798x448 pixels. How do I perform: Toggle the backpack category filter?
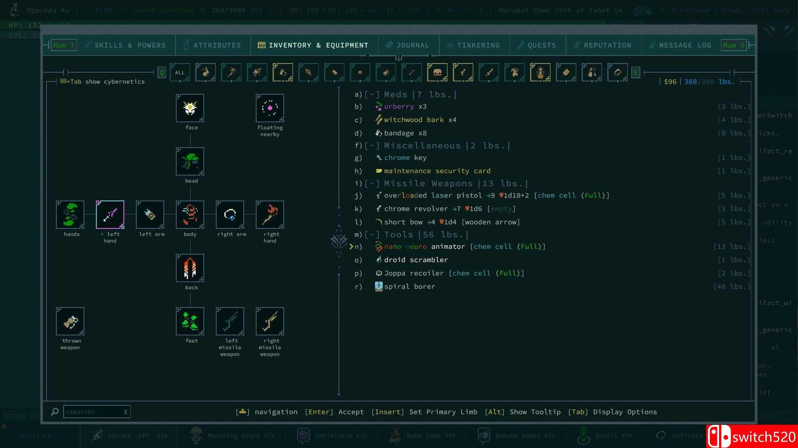(438, 72)
